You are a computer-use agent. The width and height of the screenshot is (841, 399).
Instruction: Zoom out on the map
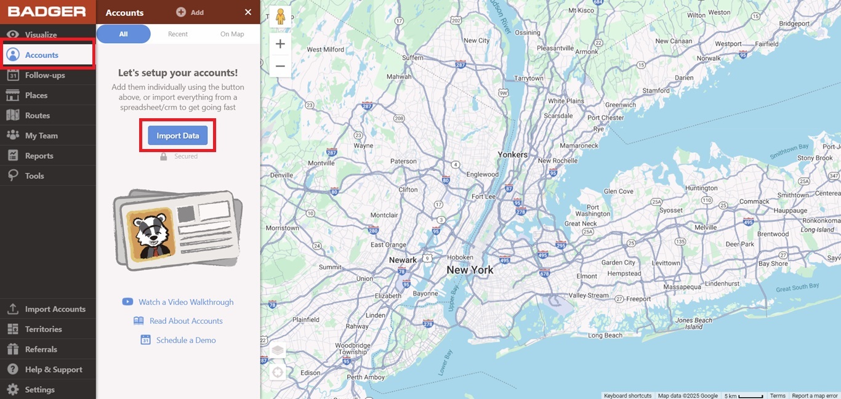click(x=280, y=66)
